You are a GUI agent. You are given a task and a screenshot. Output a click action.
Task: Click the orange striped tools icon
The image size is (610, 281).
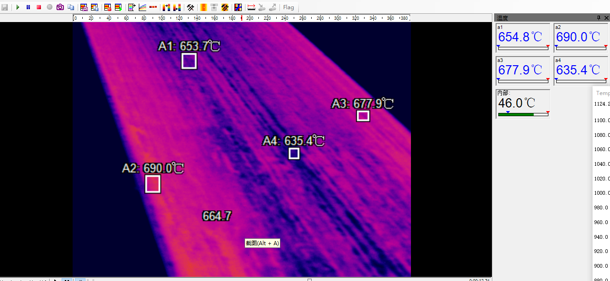pyautogui.click(x=225, y=7)
